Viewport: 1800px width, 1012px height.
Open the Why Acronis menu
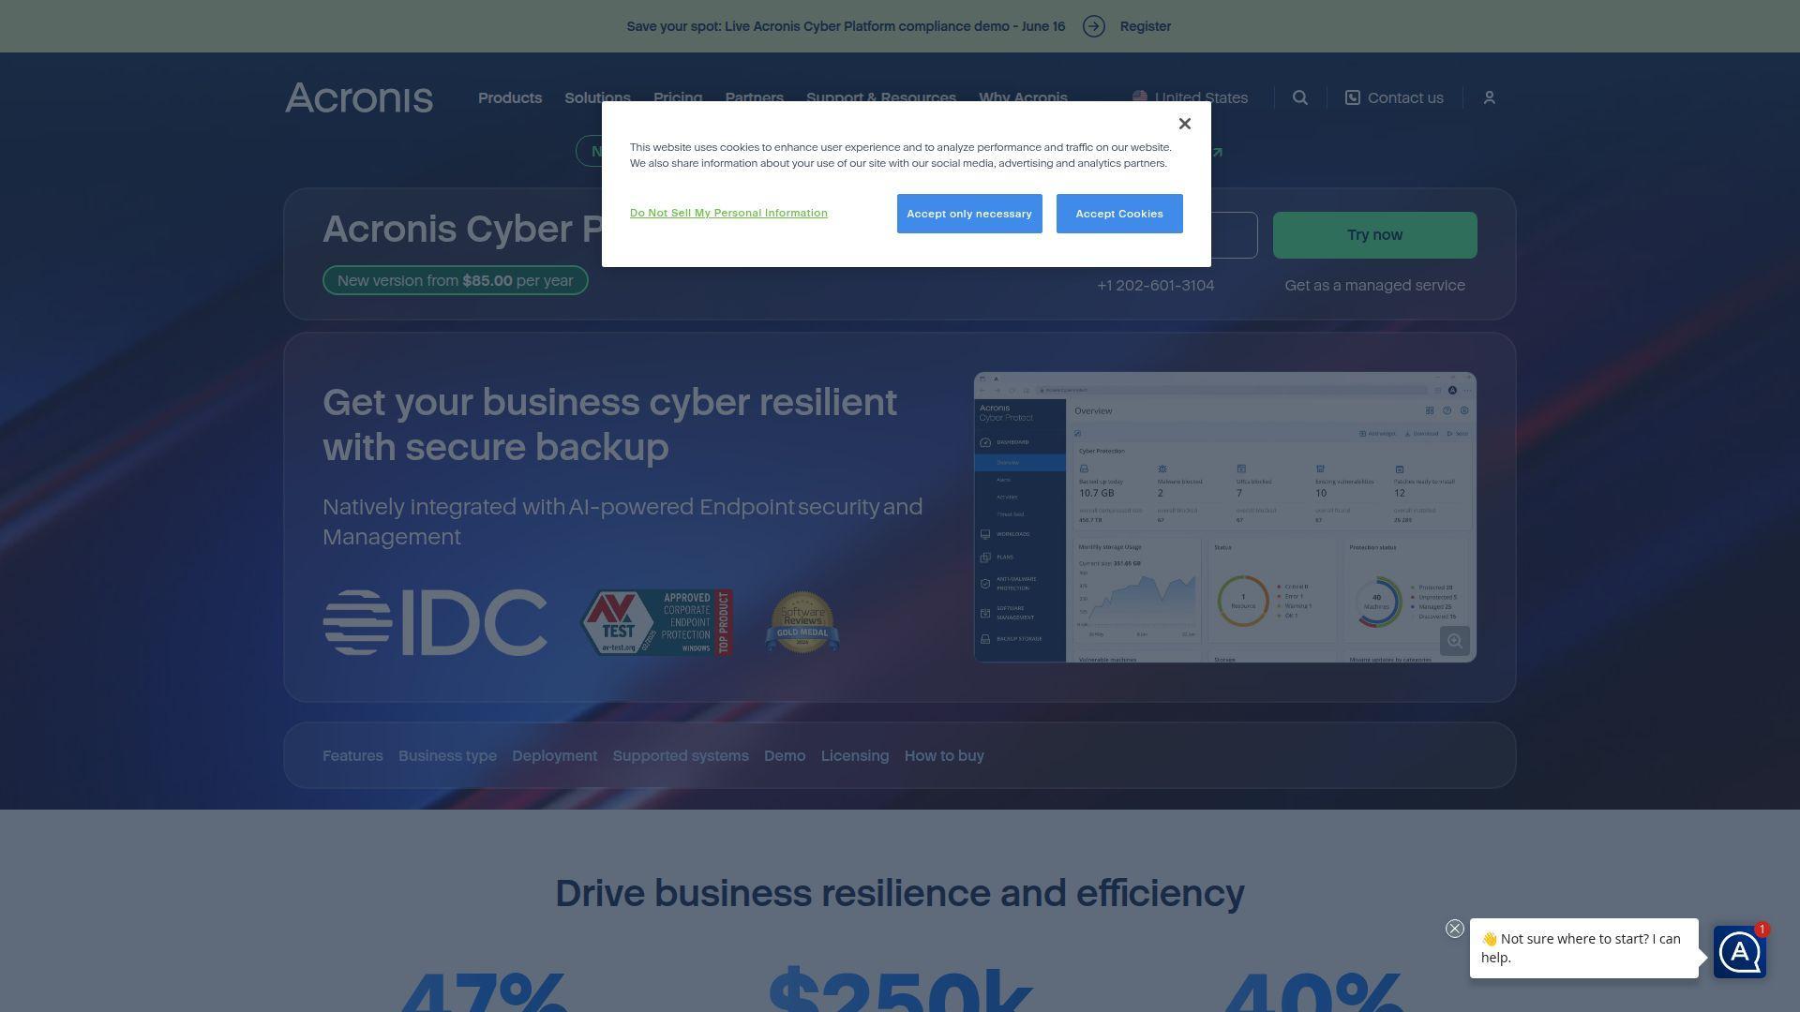[x=1023, y=97]
